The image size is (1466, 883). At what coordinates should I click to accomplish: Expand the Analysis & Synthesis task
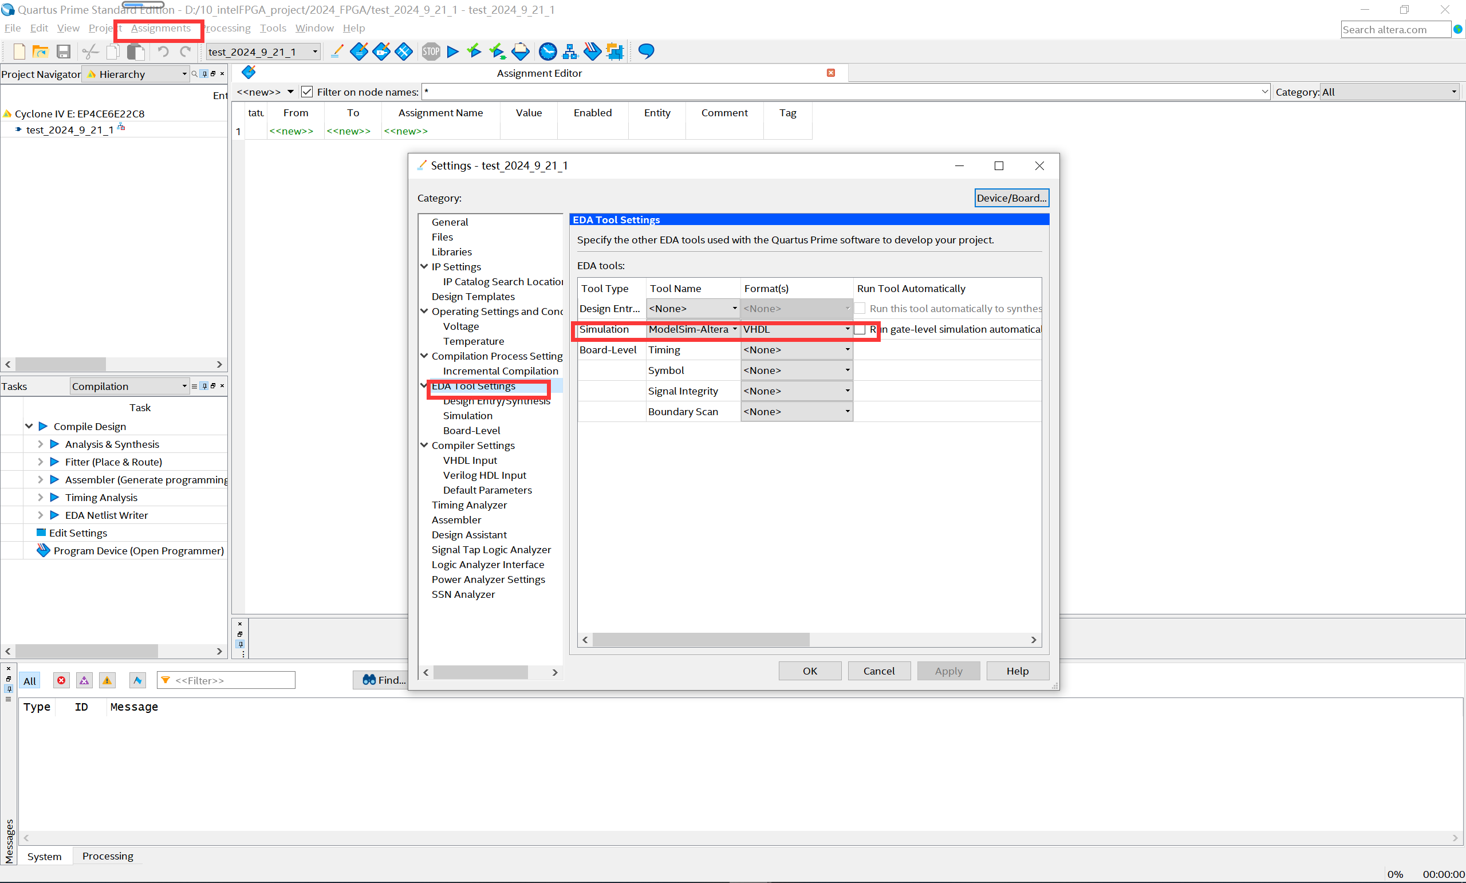click(41, 444)
